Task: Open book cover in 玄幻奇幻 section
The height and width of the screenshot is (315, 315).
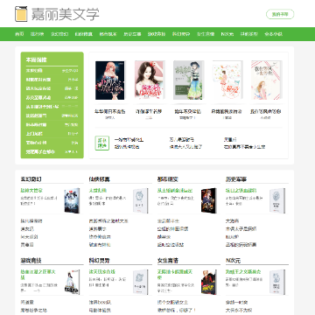Action: tap(72, 200)
